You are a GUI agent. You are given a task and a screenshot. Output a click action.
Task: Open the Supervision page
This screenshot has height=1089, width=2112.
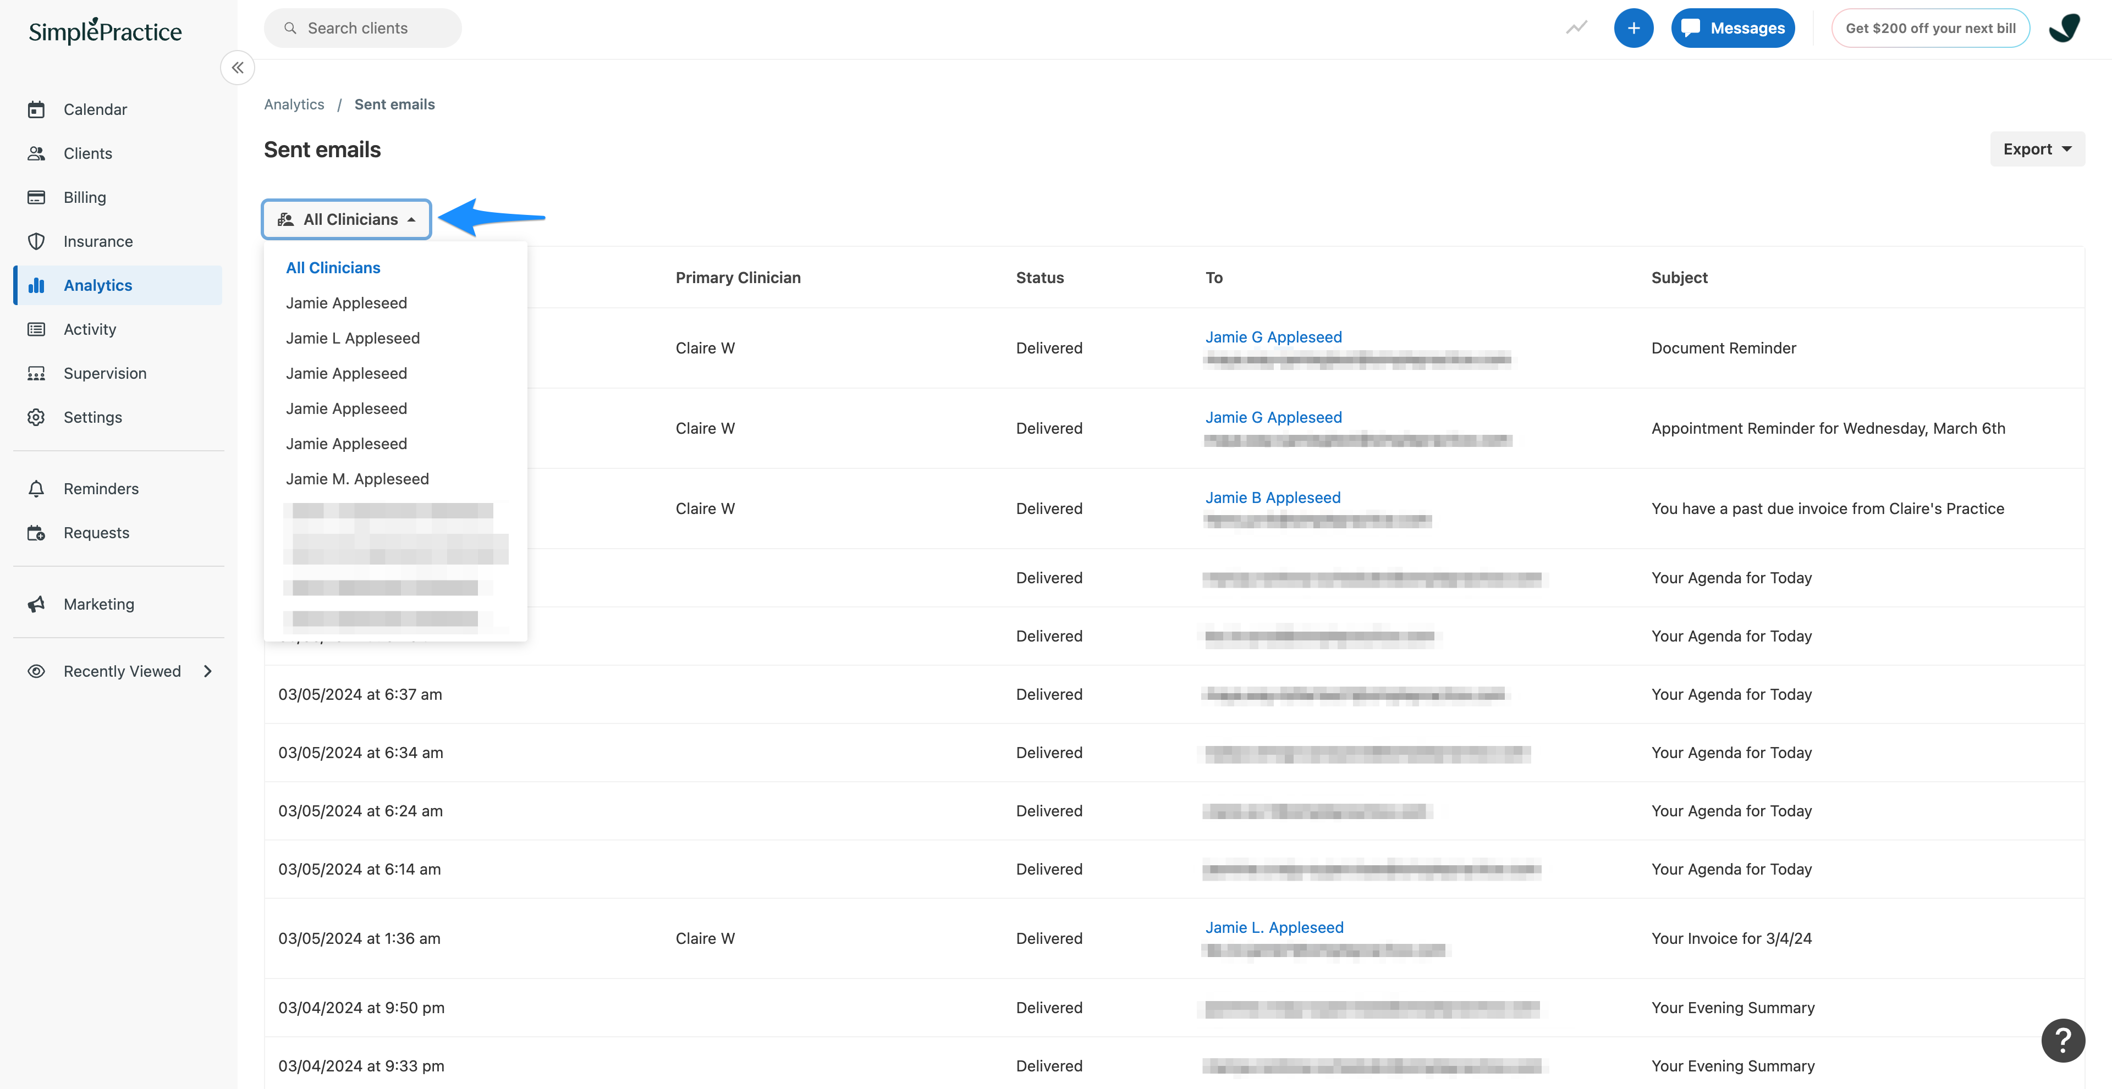tap(105, 374)
